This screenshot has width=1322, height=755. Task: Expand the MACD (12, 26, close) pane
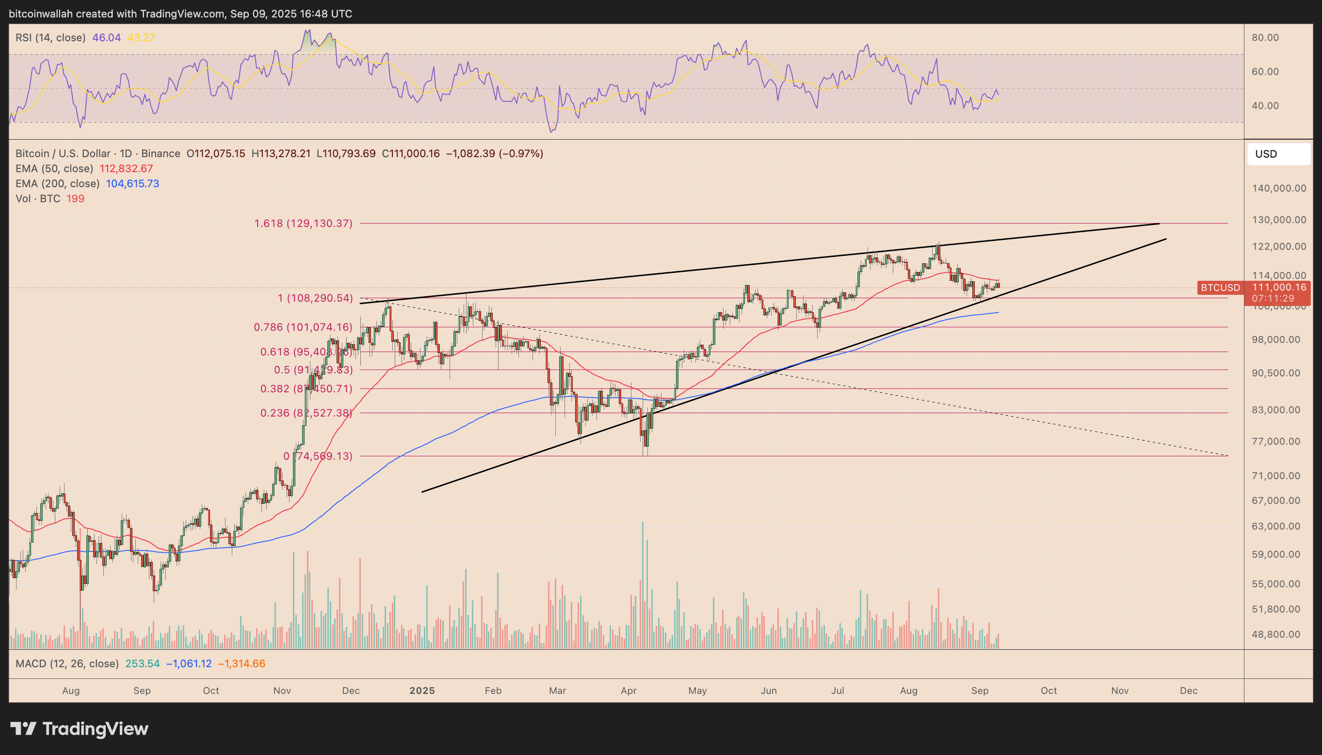pyautogui.click(x=67, y=663)
